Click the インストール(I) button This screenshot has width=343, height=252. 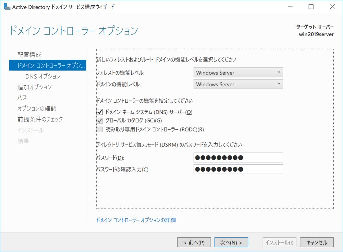click(279, 242)
